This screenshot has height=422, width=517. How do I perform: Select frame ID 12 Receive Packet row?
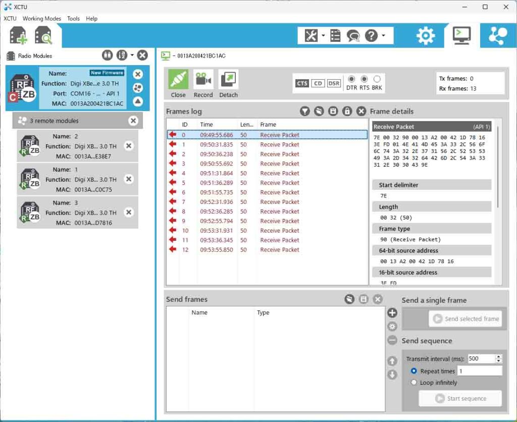268,249
